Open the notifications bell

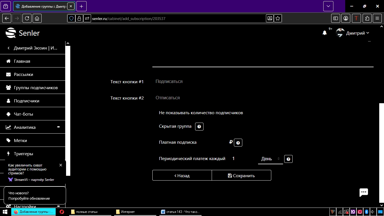click(324, 33)
